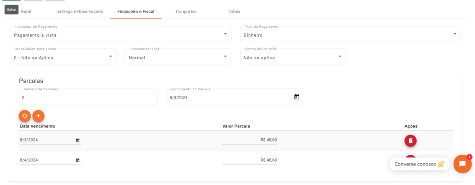Open the Modalidade Nota Fiscal dropdown

coord(64,56)
